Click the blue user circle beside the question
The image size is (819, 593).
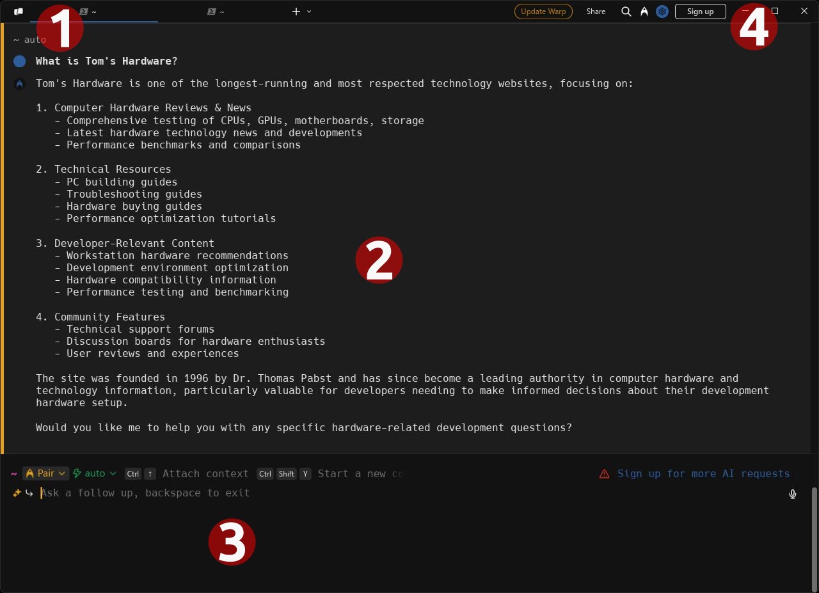(20, 61)
